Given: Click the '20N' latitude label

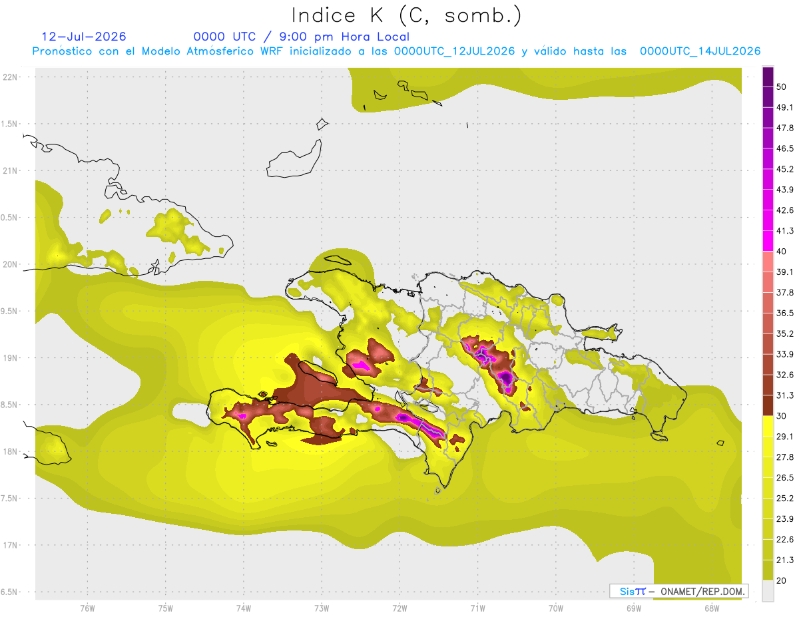Looking at the screenshot, I should [x=10, y=264].
